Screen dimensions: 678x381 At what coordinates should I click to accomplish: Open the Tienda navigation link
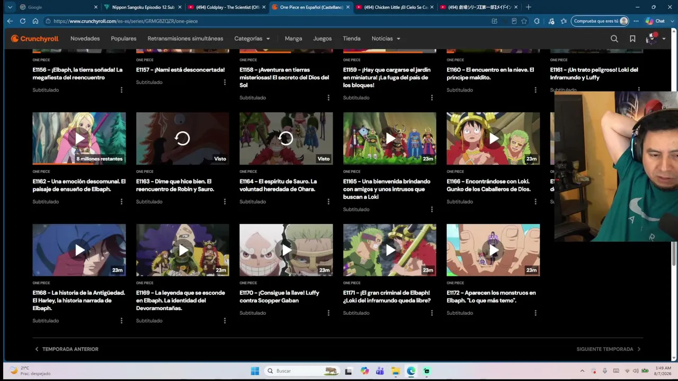click(352, 39)
